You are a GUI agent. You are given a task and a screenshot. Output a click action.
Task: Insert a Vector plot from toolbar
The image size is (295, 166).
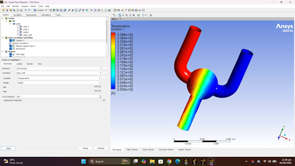pos(50,10)
